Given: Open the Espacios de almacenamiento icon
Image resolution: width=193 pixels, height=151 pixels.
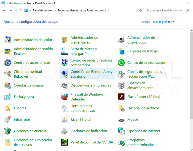Looking at the screenshot, I should [121, 85].
